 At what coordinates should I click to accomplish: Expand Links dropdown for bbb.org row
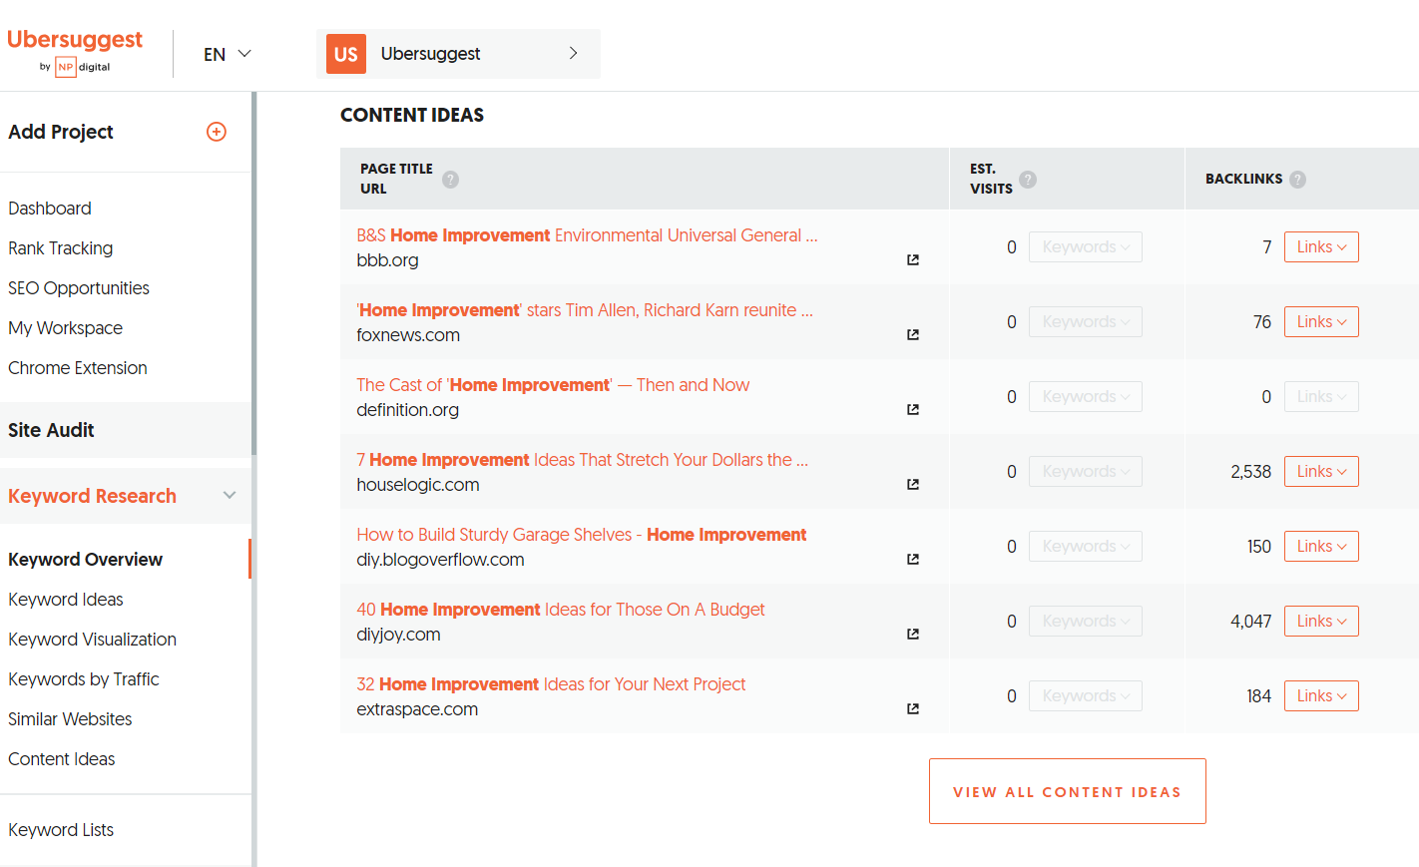pyautogui.click(x=1321, y=247)
